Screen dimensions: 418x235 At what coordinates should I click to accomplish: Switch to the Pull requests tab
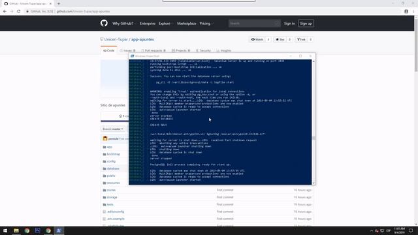153,50
